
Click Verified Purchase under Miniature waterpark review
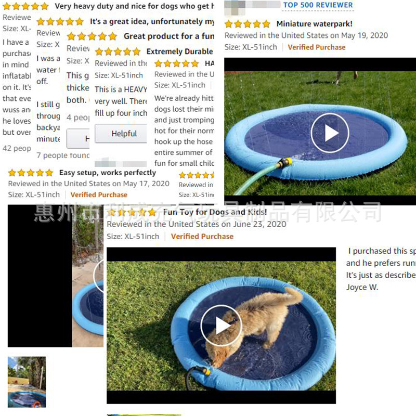pyautogui.click(x=317, y=47)
